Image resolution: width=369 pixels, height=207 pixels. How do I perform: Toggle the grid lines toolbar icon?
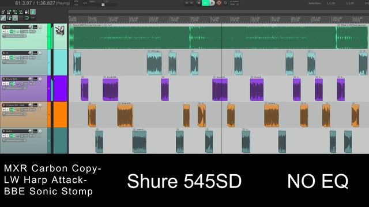tap(21, 18)
